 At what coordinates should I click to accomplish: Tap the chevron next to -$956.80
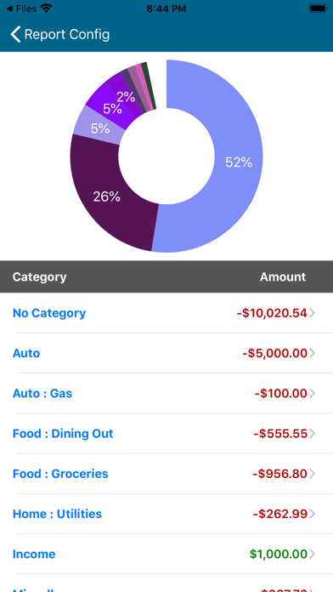[x=312, y=474]
